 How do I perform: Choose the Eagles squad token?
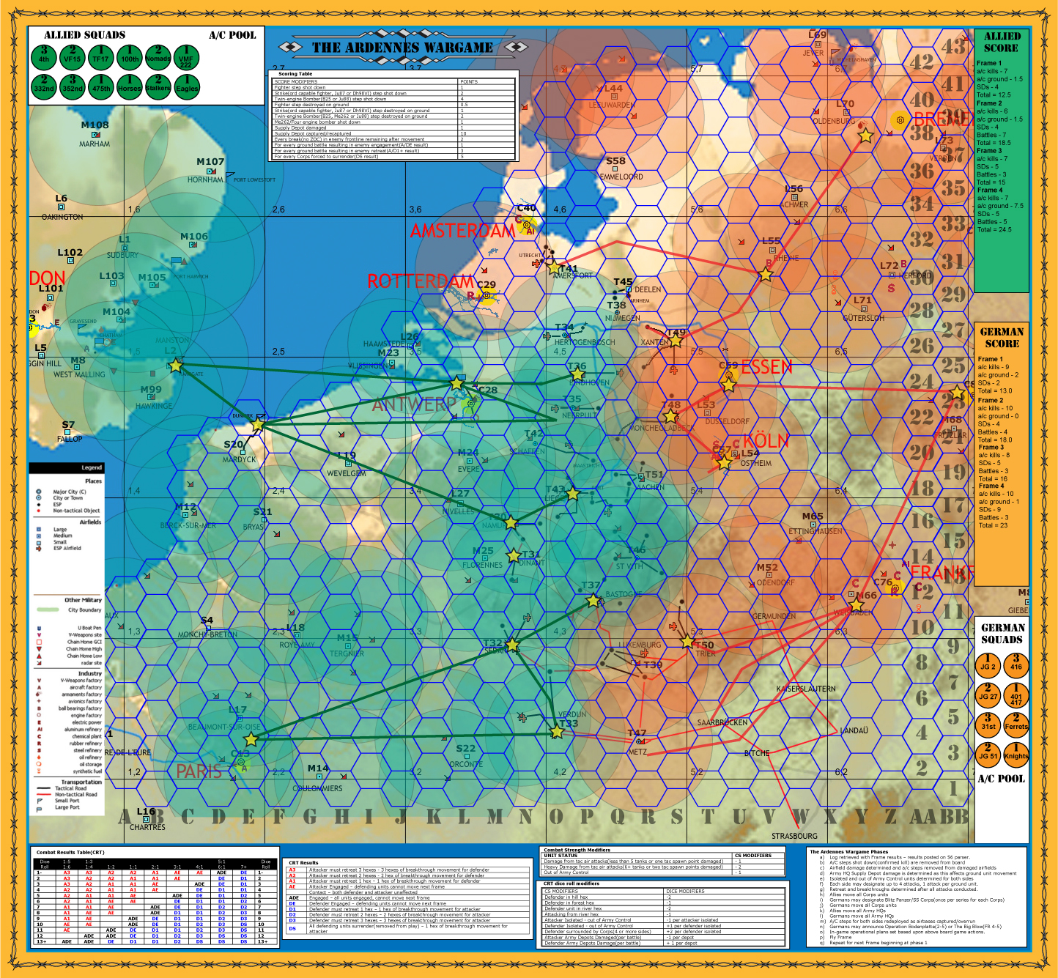pos(186,86)
